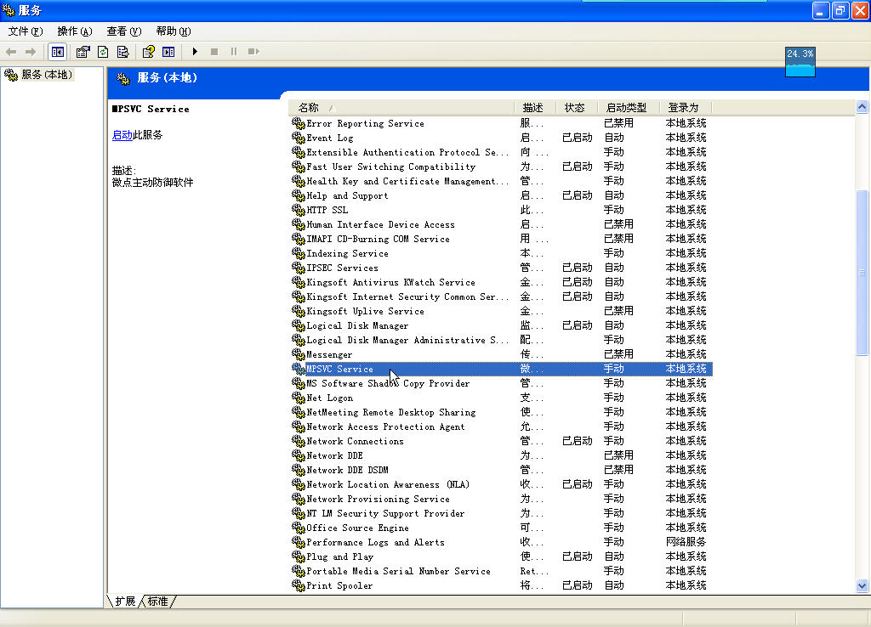871x627 pixels.
Task: Select Kingsoft Antivirus KWatch Service
Action: pos(500,282)
